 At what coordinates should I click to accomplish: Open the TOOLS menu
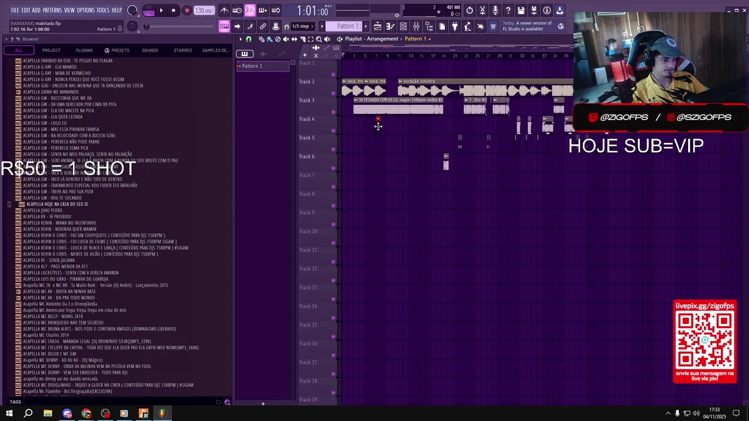point(103,11)
